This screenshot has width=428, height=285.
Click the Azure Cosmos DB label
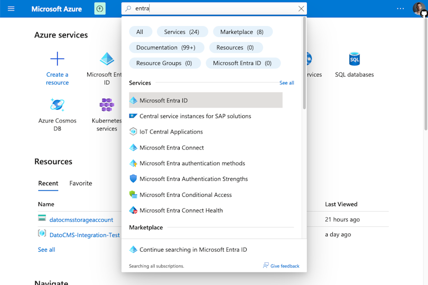point(57,125)
